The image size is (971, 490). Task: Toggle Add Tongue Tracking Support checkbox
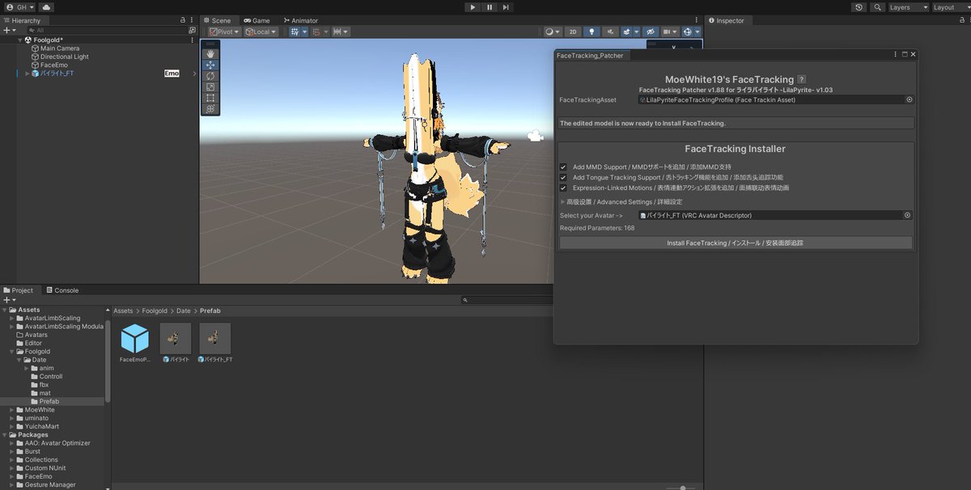[563, 177]
